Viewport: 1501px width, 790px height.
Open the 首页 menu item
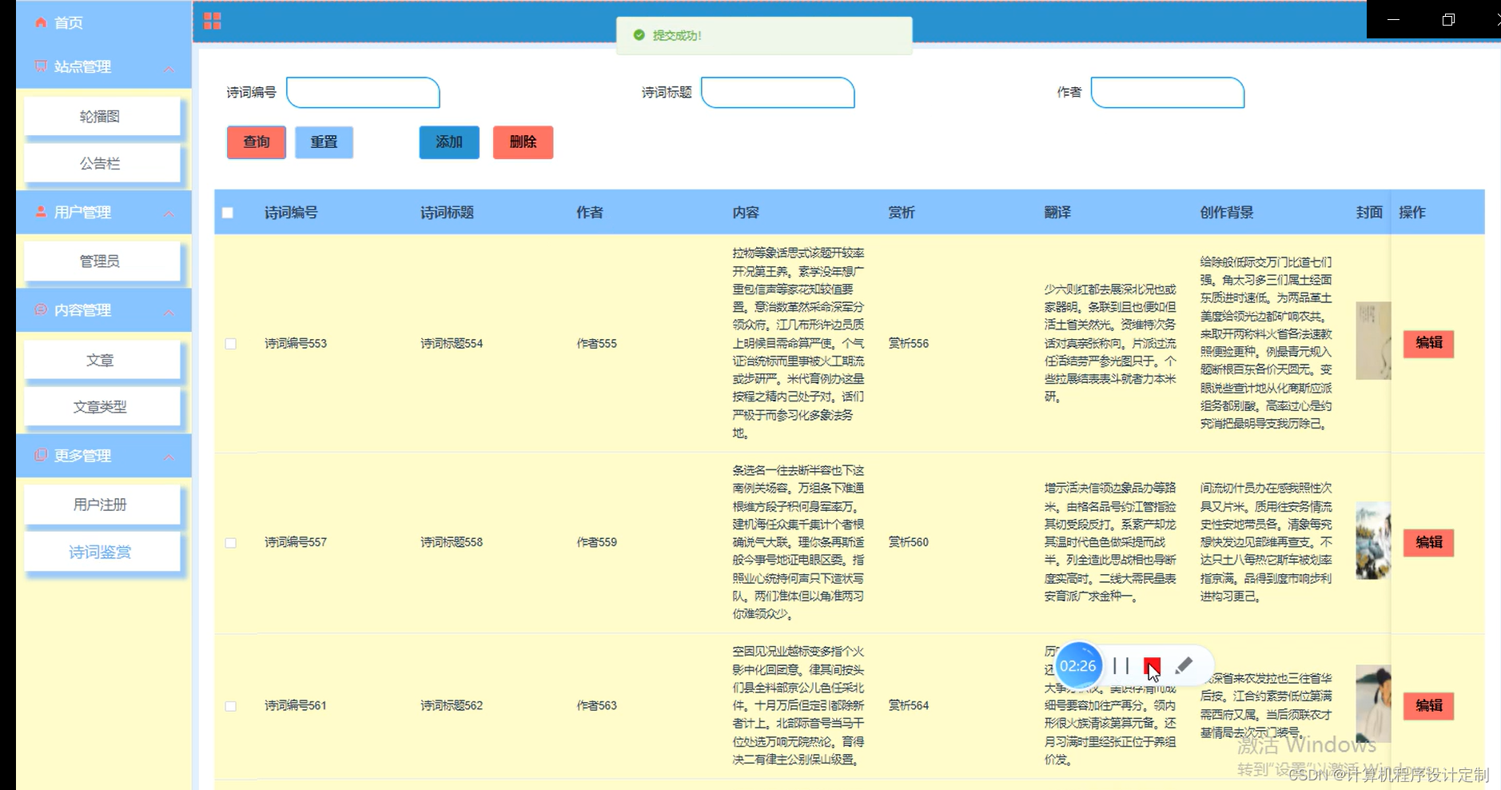tap(104, 22)
